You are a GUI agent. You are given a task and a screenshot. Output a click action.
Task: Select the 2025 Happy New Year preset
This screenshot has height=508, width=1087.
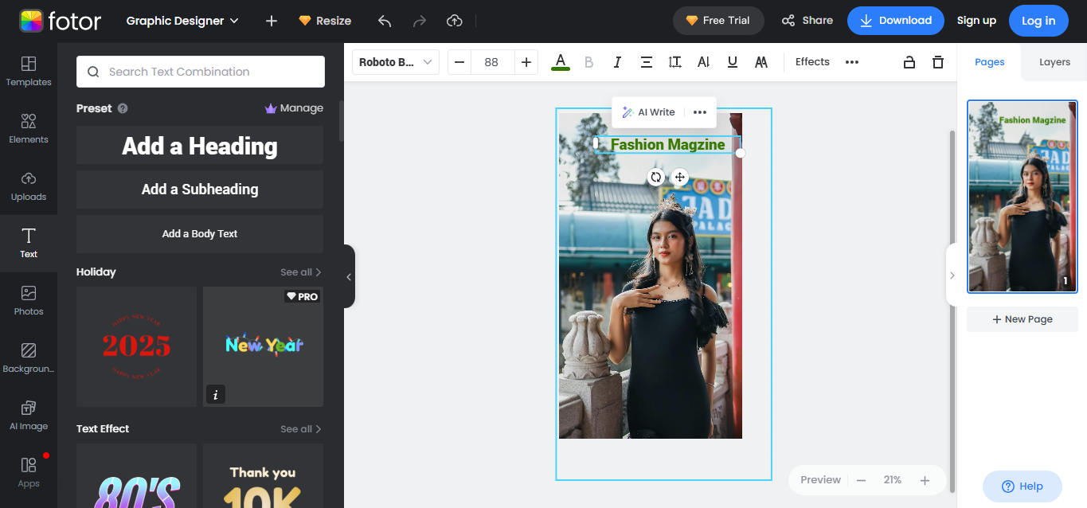(136, 347)
